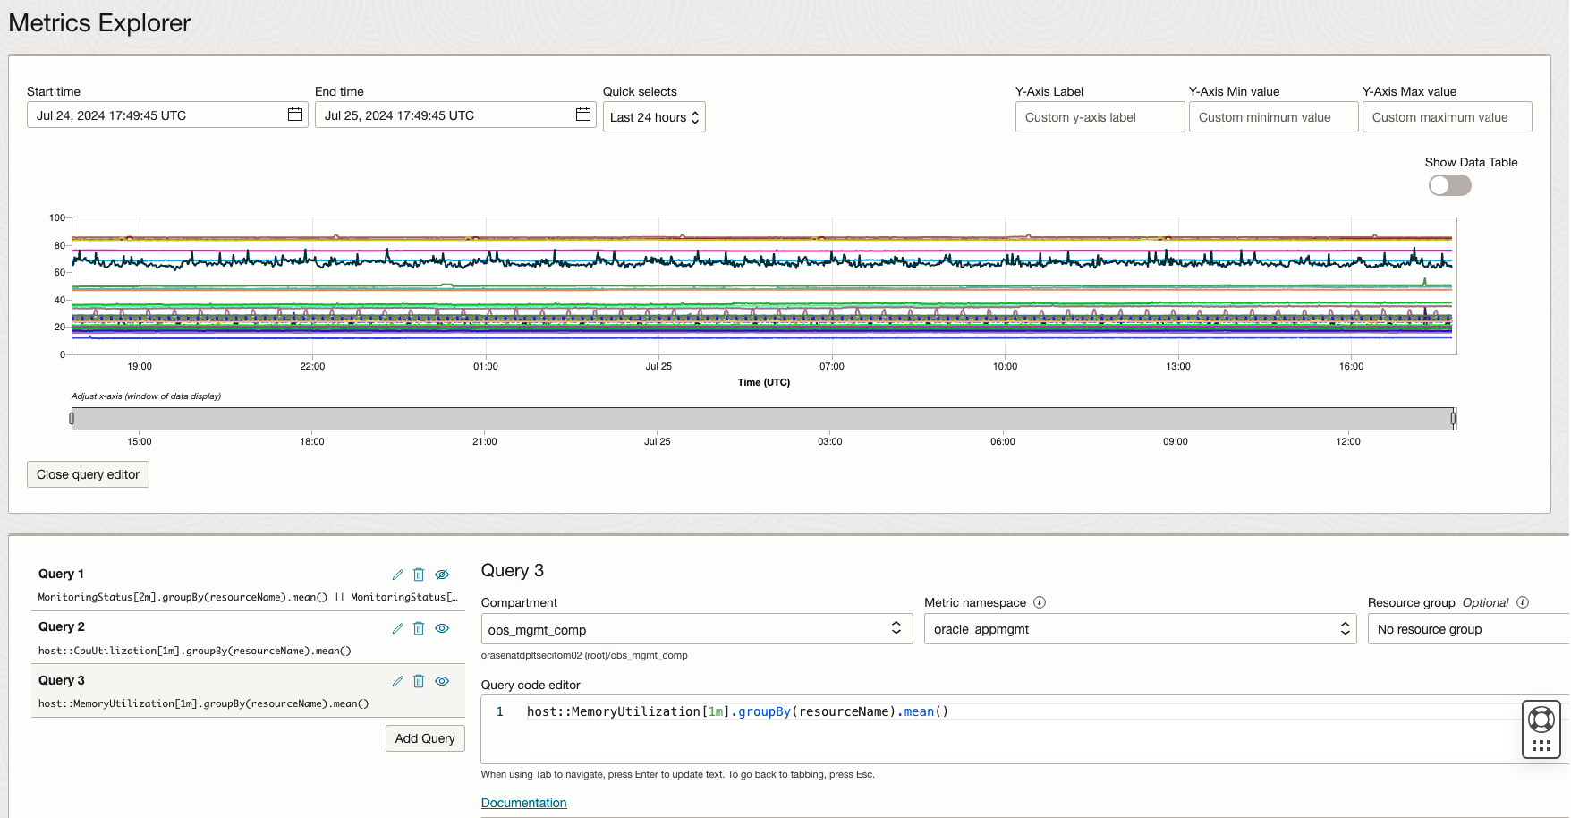Delete Query 1 with the trash icon
Viewport: 1571px width, 818px height.
419,575
